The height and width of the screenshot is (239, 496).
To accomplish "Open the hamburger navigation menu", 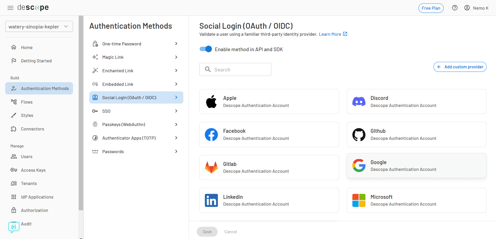I will point(10,8).
